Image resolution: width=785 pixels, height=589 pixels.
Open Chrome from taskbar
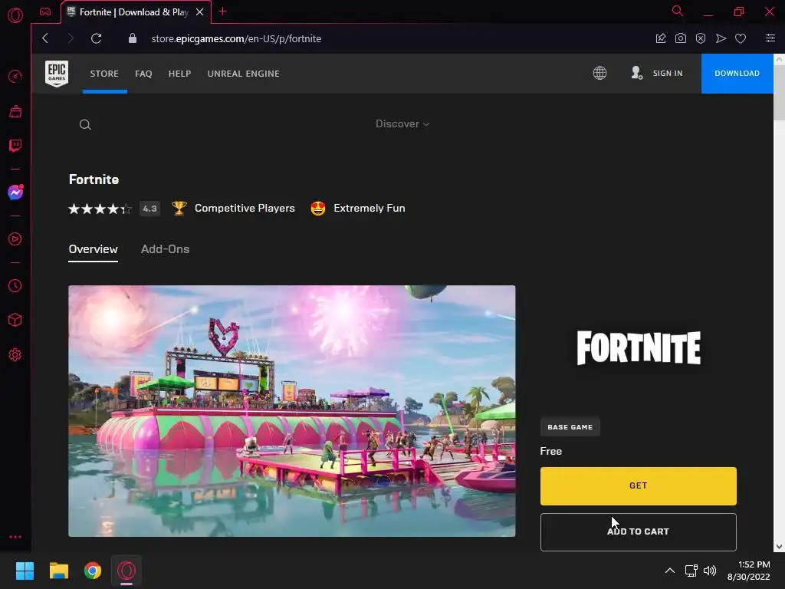click(93, 571)
